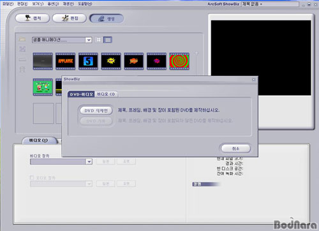Click the progress bar near disk space info
Screen dimensions: 319x231
(207, 184)
